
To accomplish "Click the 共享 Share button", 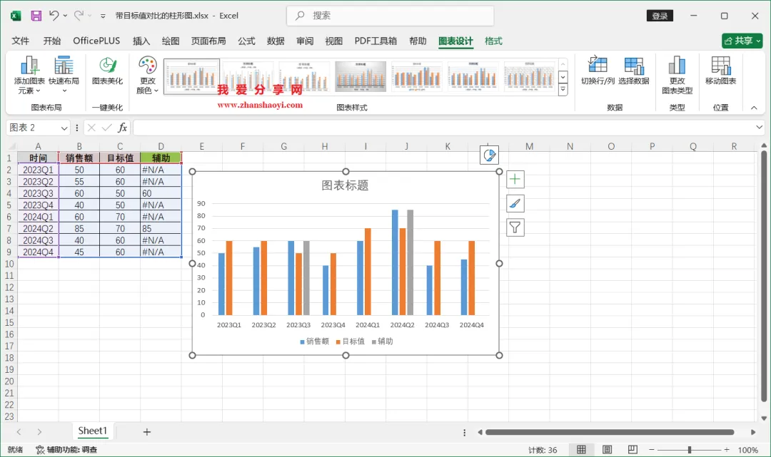I will click(x=742, y=41).
